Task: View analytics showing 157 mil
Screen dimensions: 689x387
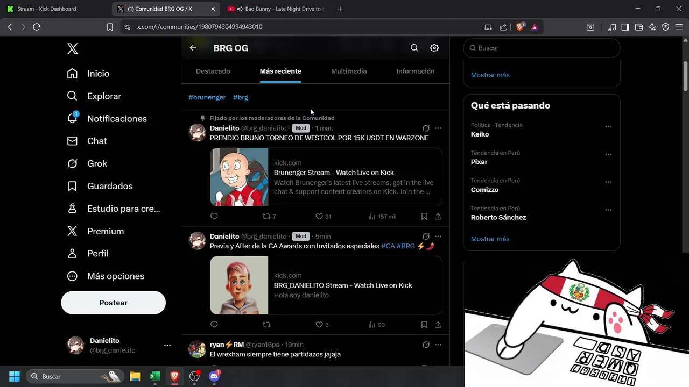Action: point(382,216)
